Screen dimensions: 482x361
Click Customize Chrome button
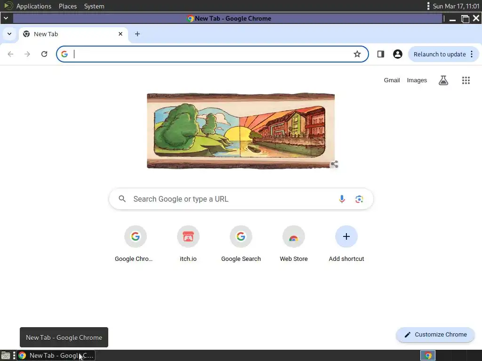point(435,335)
